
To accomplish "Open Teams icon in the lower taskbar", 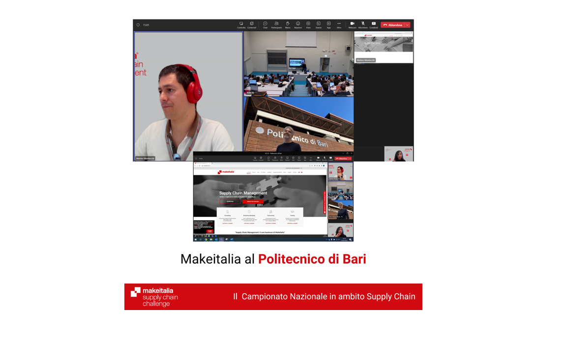I will [221, 239].
